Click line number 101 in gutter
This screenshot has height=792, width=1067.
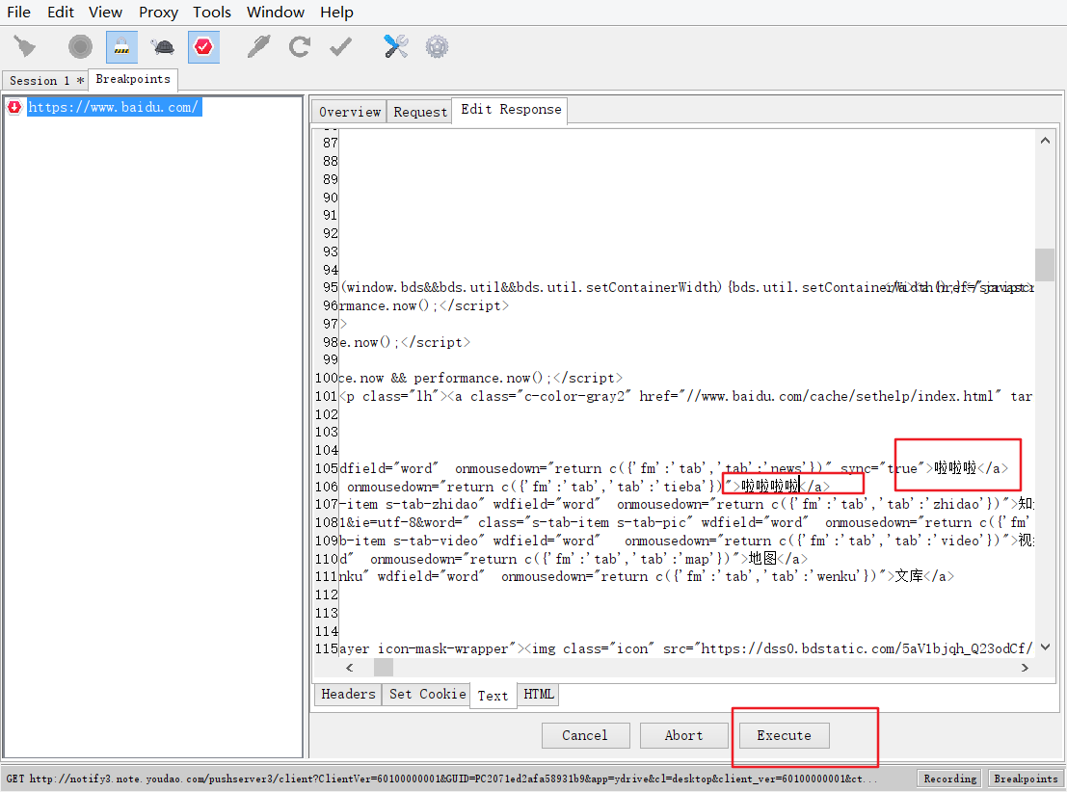[326, 396]
